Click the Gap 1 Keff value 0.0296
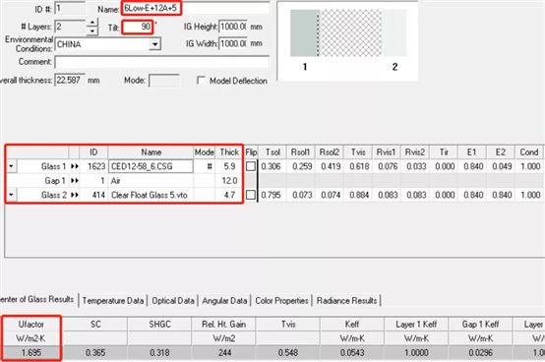This screenshot has height=362, width=545. click(x=480, y=352)
